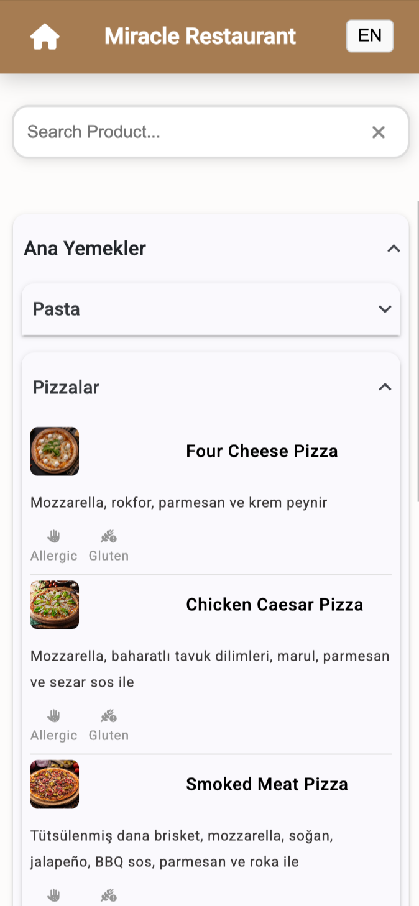Click Chicken Caesar Pizza Gluten icon

(109, 716)
